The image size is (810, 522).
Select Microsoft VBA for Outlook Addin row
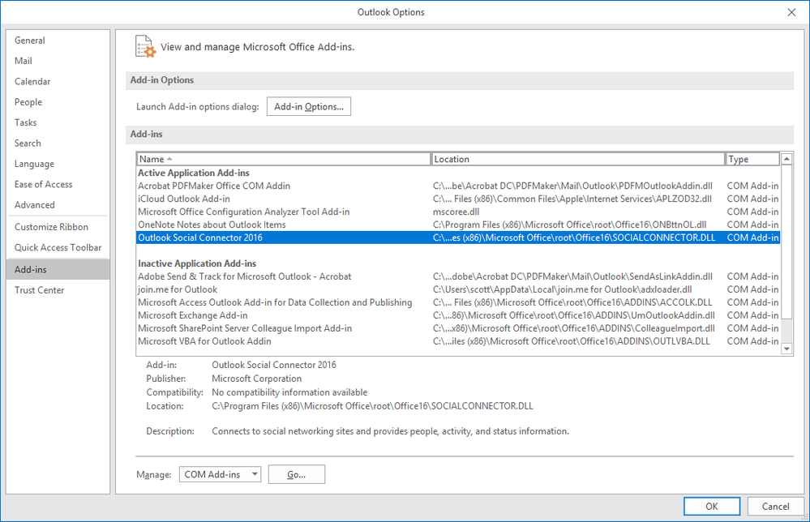pos(458,341)
